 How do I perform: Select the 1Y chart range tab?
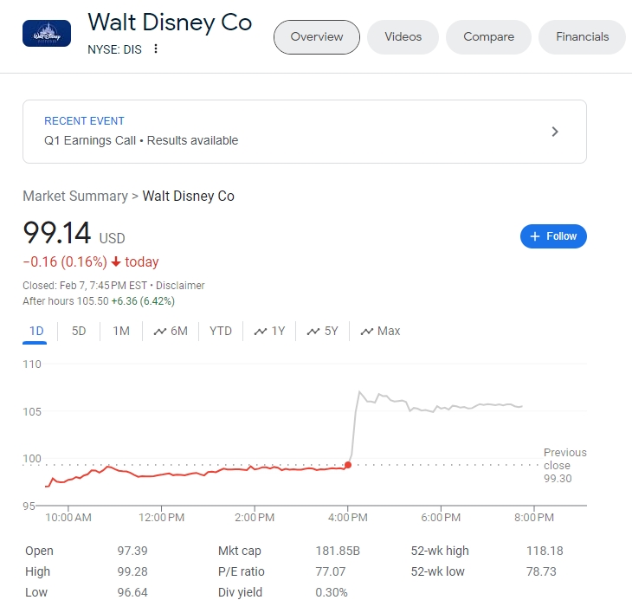pos(269,331)
